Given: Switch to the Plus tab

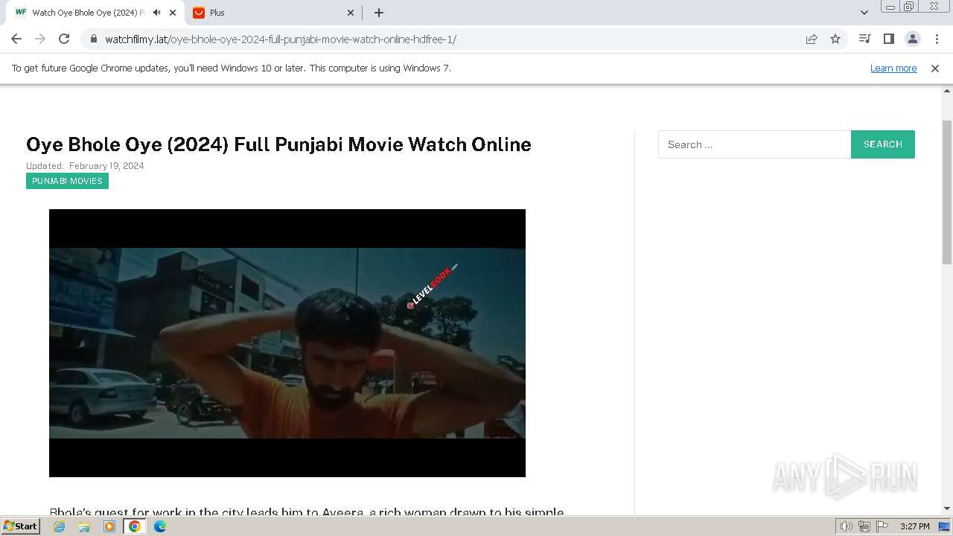Looking at the screenshot, I should click(274, 13).
